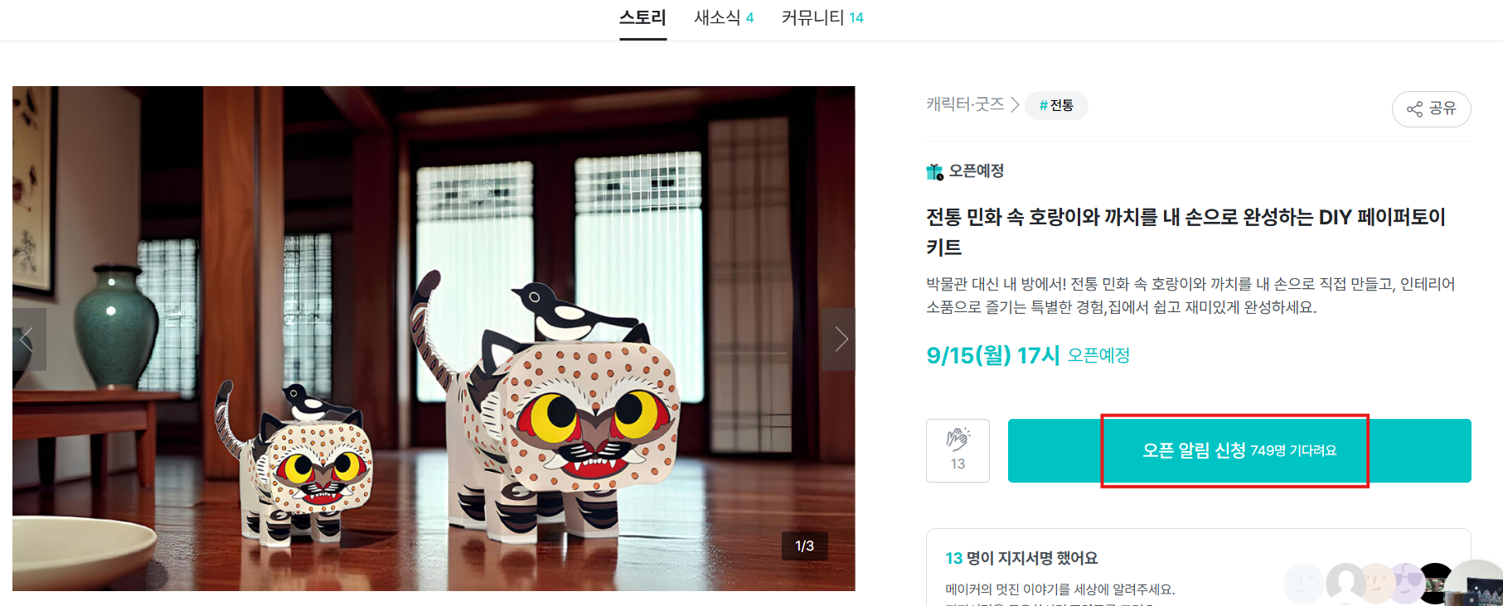1503x606 pixels.
Task: Open the 캐릭터·굿즈 category link
Action: tap(965, 104)
